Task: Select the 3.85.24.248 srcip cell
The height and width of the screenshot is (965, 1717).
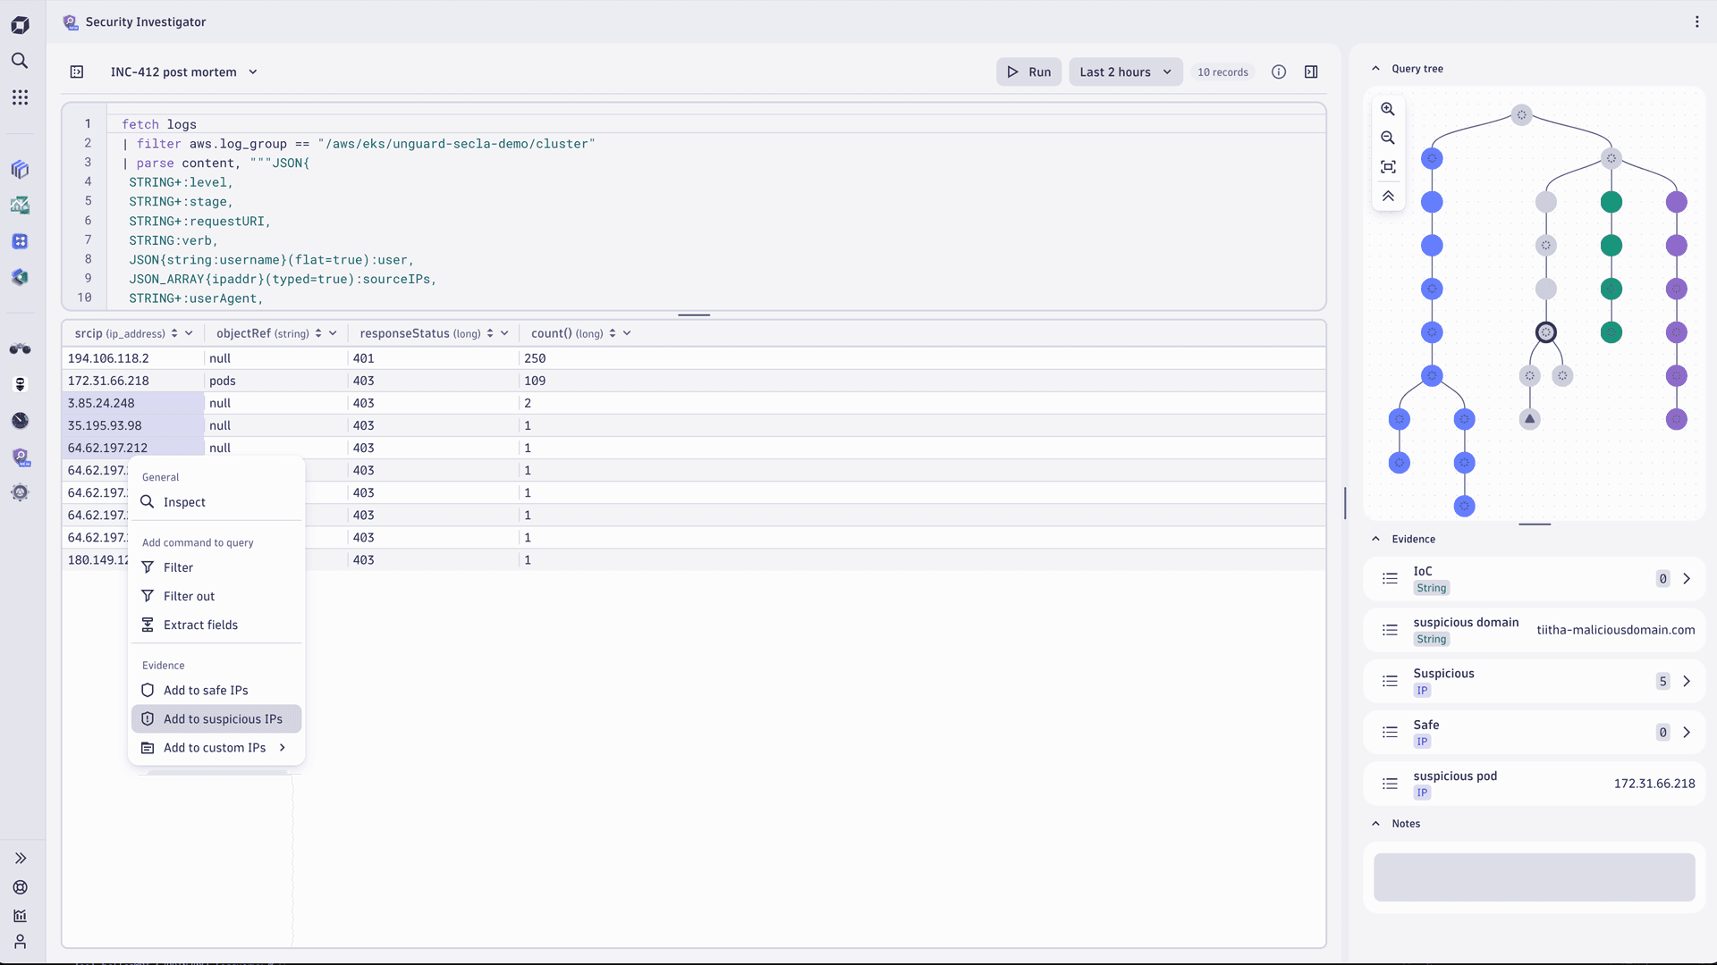Action: click(x=133, y=403)
